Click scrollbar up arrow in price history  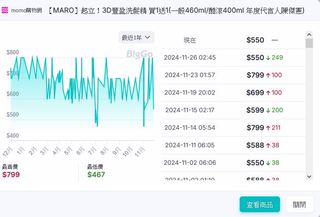coord(309,34)
